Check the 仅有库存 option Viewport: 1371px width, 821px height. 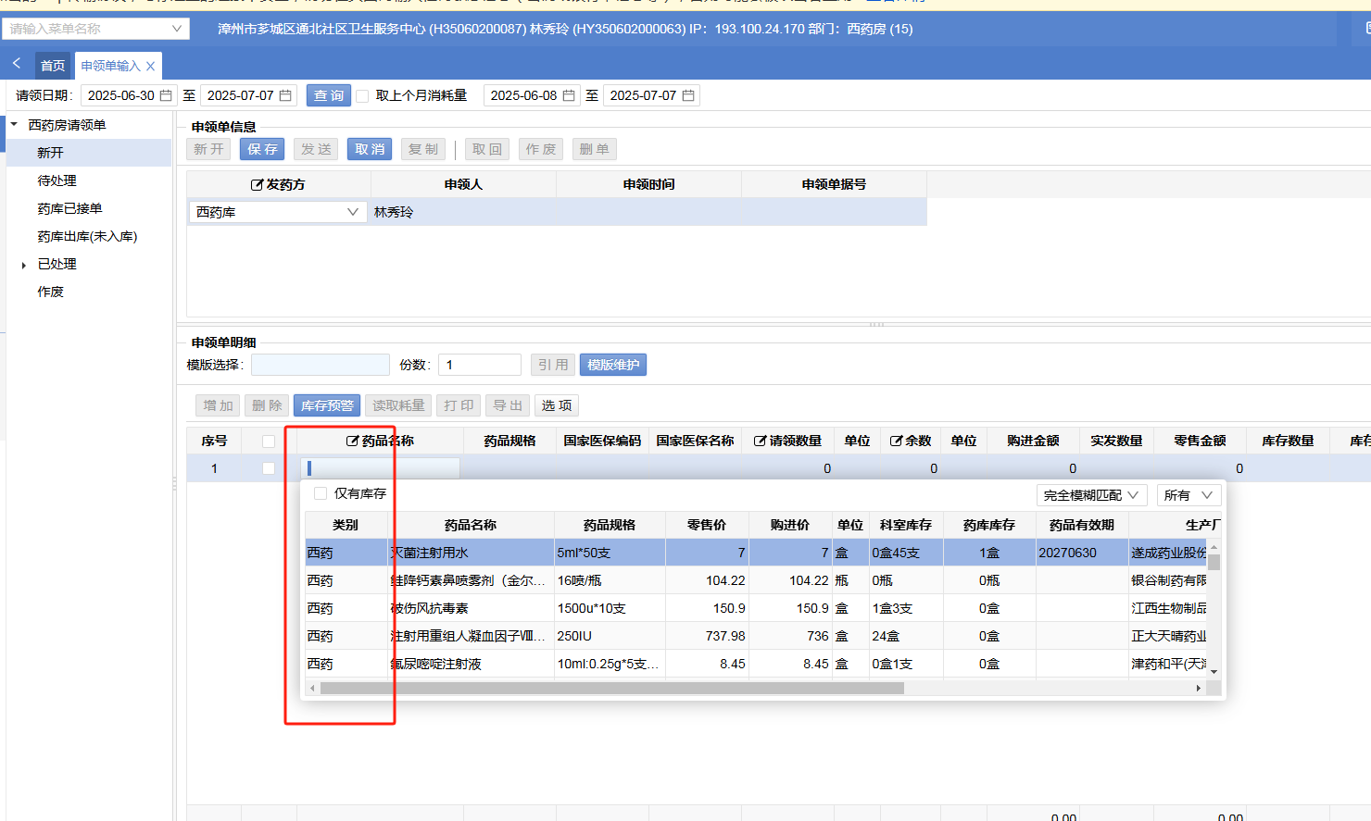click(321, 493)
